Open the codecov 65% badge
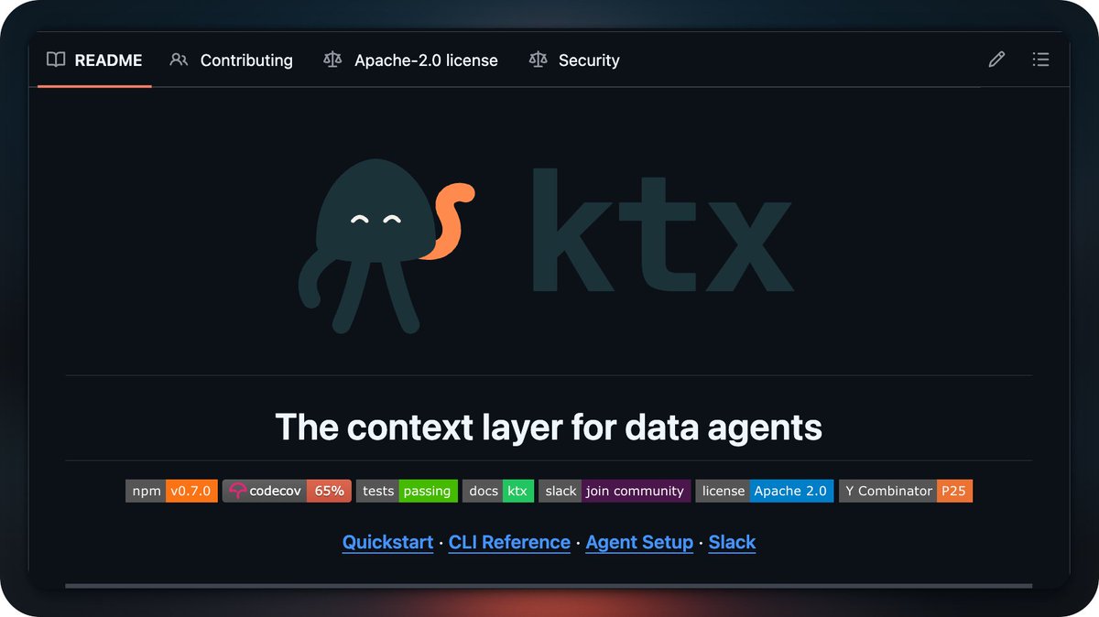Image resolution: width=1099 pixels, height=617 pixels. coord(287,491)
